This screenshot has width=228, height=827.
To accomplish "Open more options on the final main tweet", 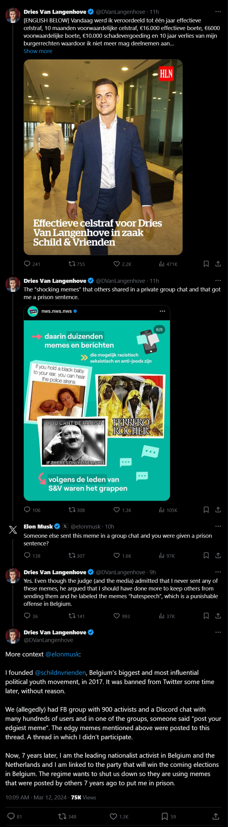I will click(x=218, y=632).
